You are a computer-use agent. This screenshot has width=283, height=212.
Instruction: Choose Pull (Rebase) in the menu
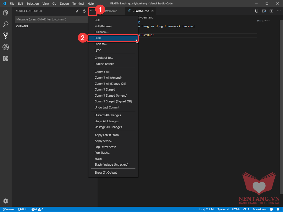pos(103,26)
